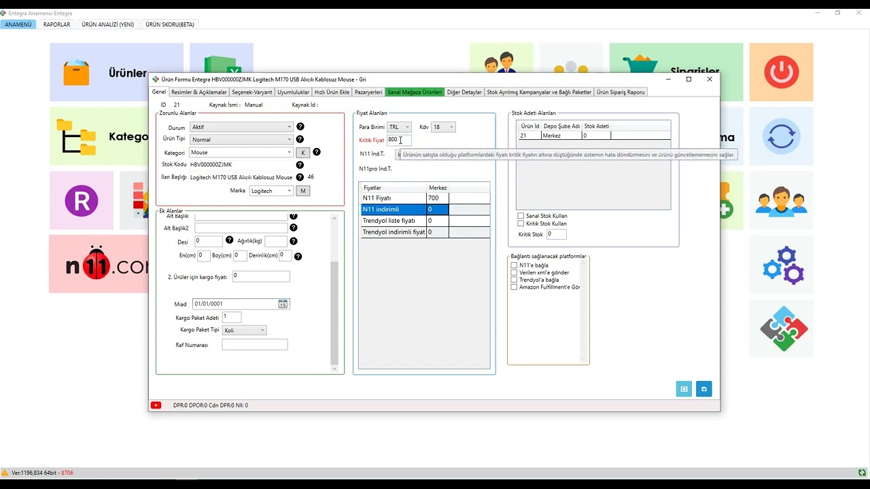Click the Kargo Paket Adeti field
This screenshot has height=489, width=870.
point(232,317)
